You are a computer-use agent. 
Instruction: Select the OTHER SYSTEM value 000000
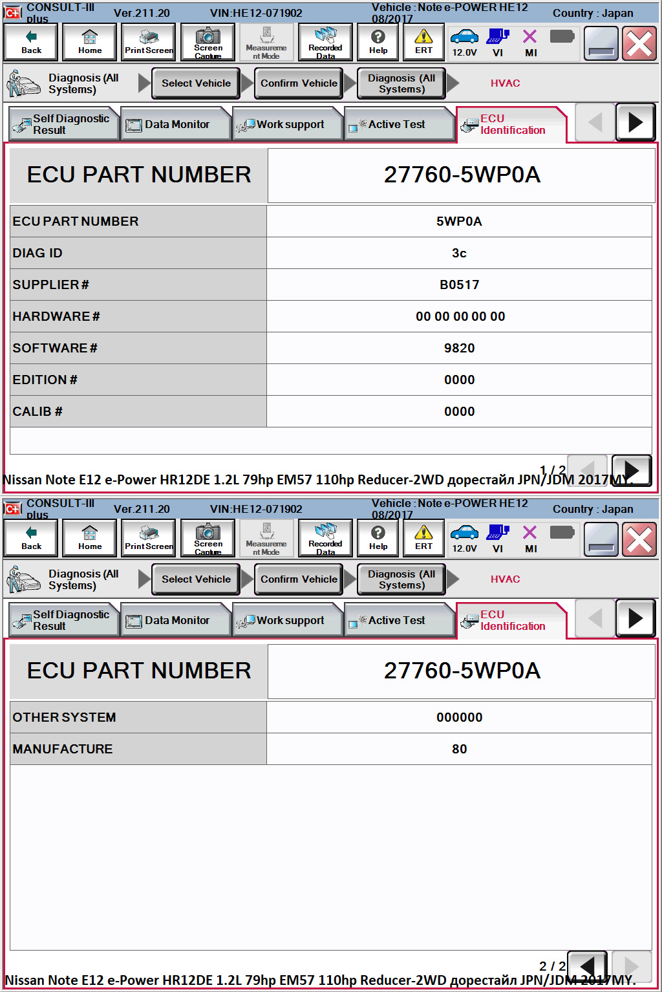(x=459, y=717)
